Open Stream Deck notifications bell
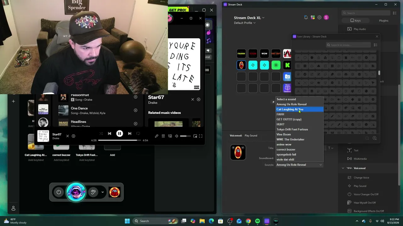 (x=306, y=18)
